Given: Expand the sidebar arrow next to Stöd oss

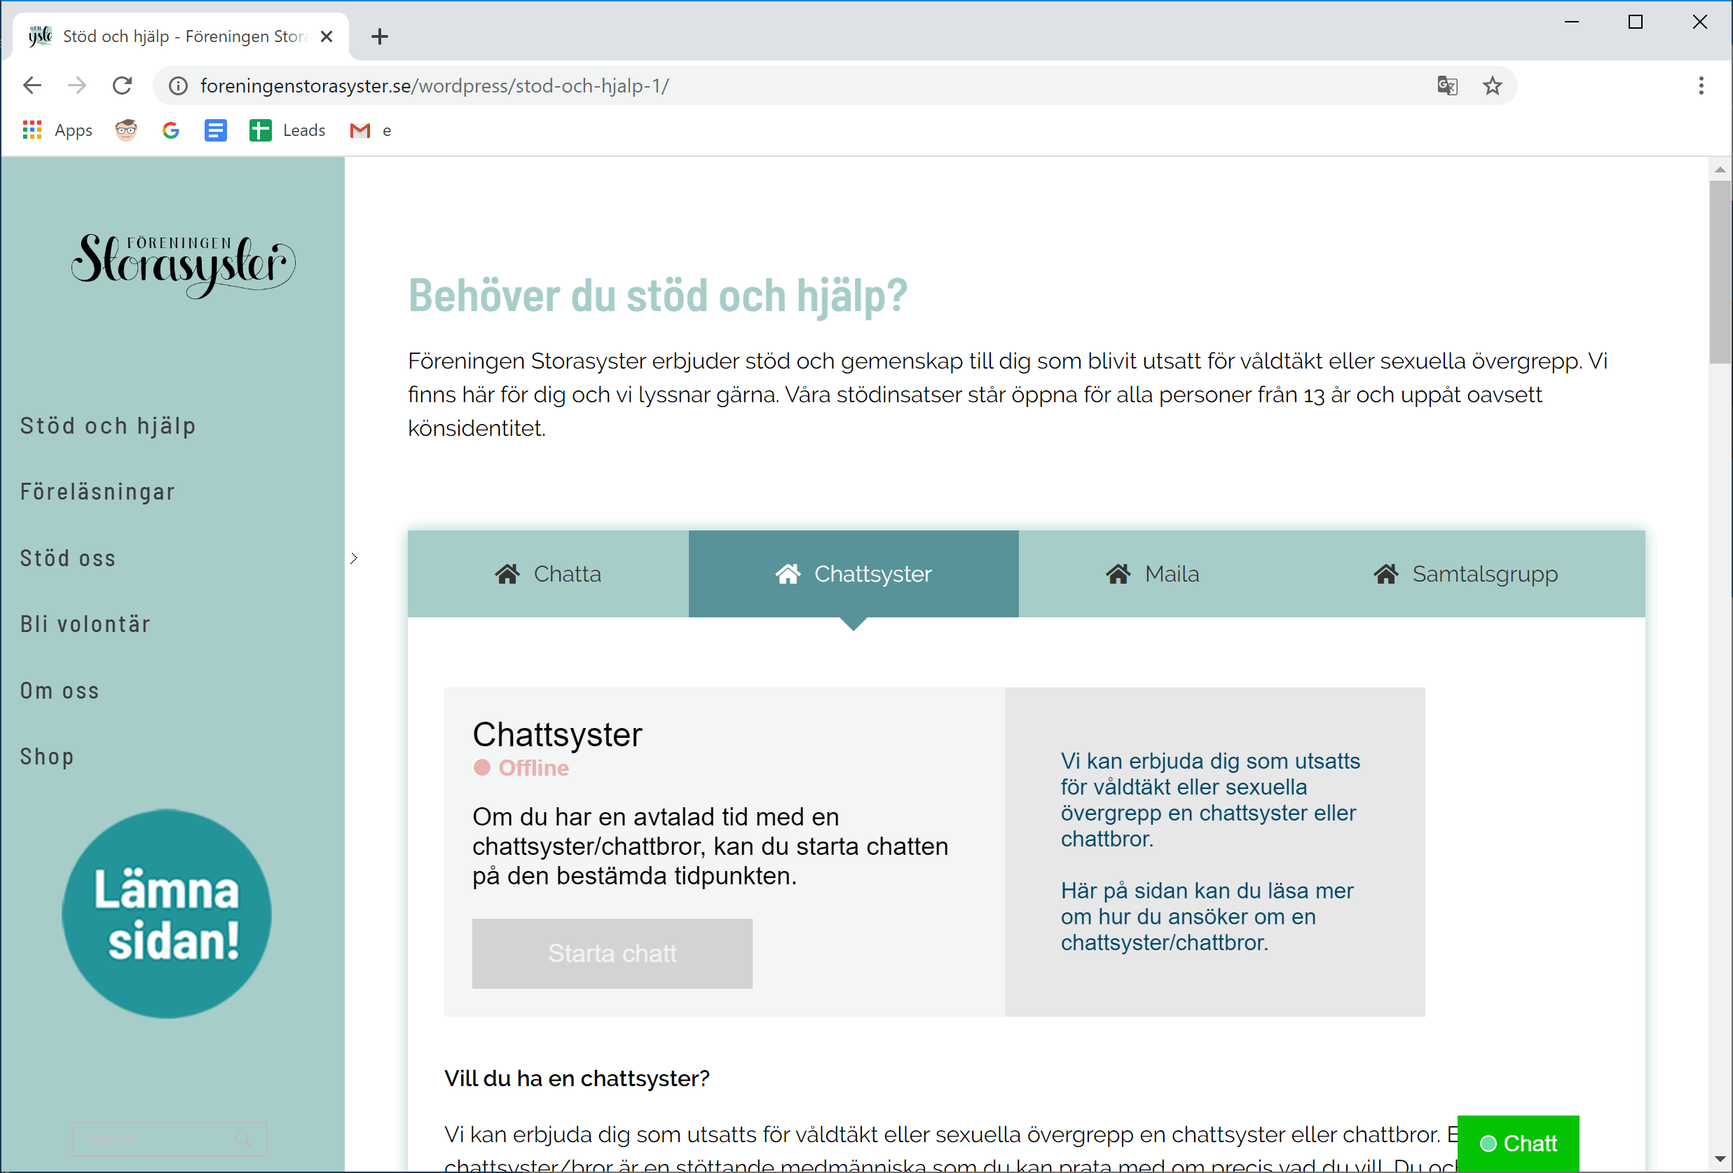Looking at the screenshot, I should (x=354, y=558).
